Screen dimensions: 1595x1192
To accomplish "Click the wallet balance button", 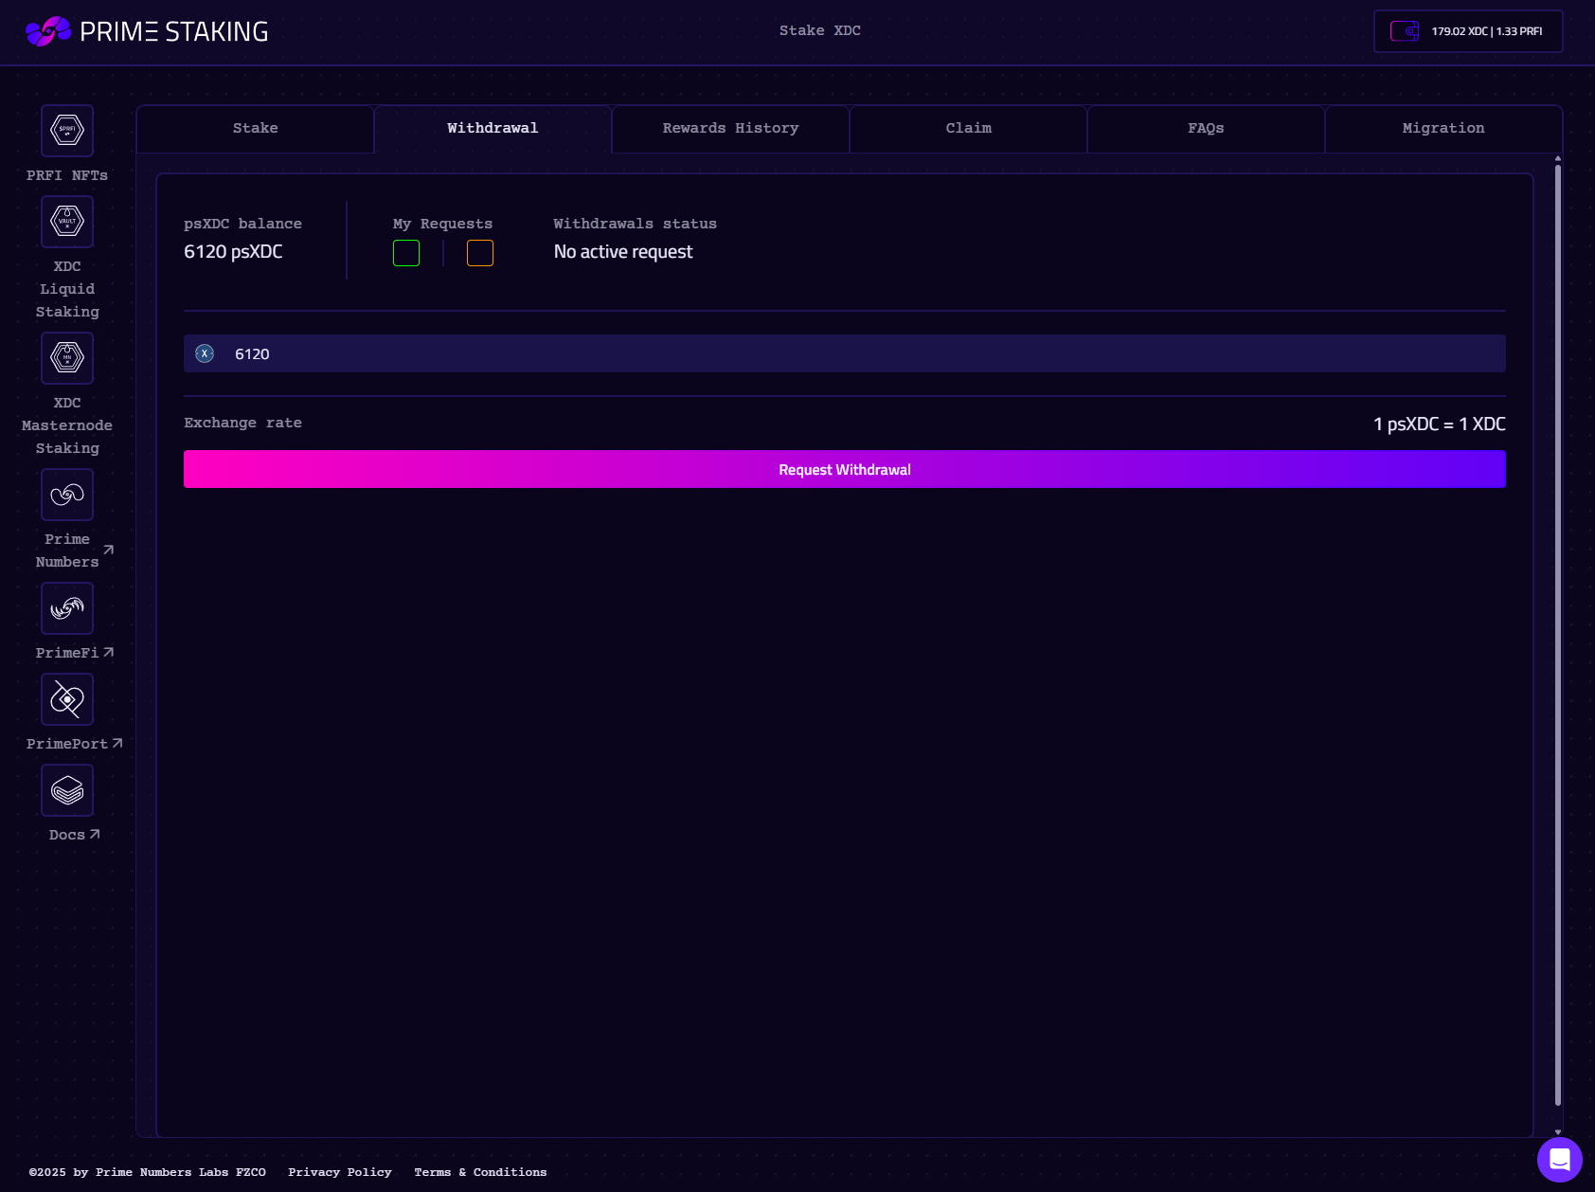I will [x=1468, y=31].
